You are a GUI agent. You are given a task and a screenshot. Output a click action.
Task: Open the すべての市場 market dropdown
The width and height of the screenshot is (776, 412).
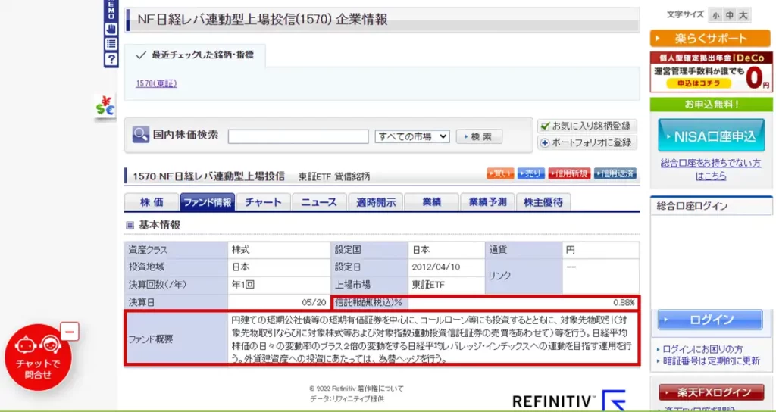pos(412,136)
